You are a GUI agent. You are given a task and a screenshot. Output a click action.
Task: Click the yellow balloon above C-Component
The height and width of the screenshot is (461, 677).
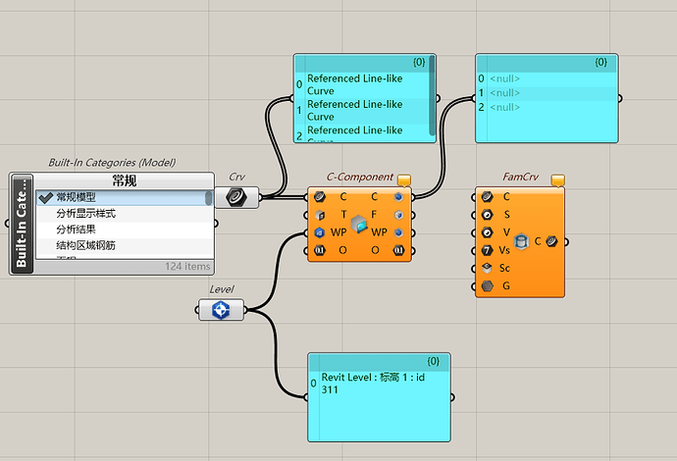[404, 180]
